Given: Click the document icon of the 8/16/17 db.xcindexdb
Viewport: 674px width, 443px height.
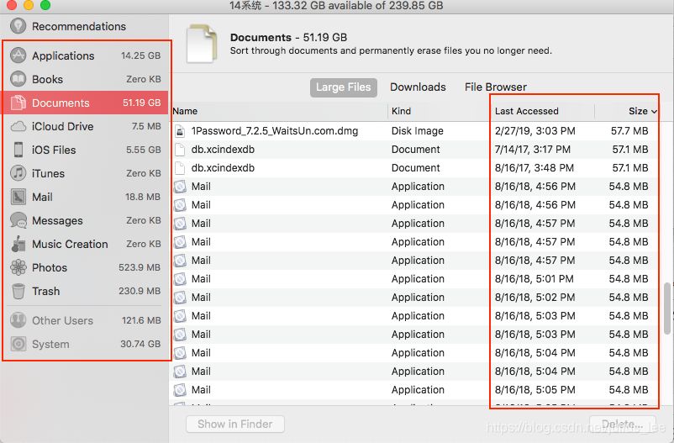Looking at the screenshot, I should click(x=180, y=168).
